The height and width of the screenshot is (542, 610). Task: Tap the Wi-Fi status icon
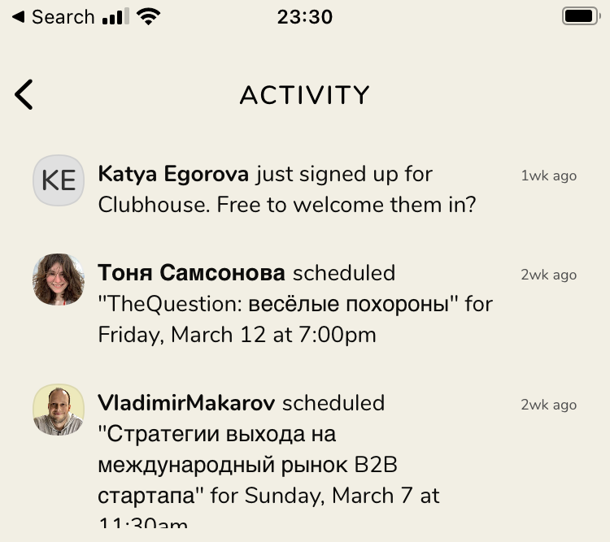(148, 17)
